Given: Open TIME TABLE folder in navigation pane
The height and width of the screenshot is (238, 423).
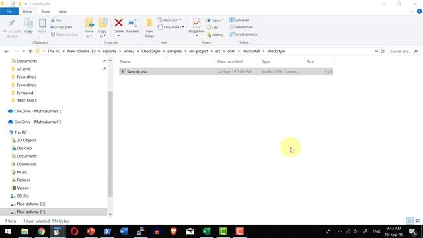Looking at the screenshot, I should (x=26, y=100).
